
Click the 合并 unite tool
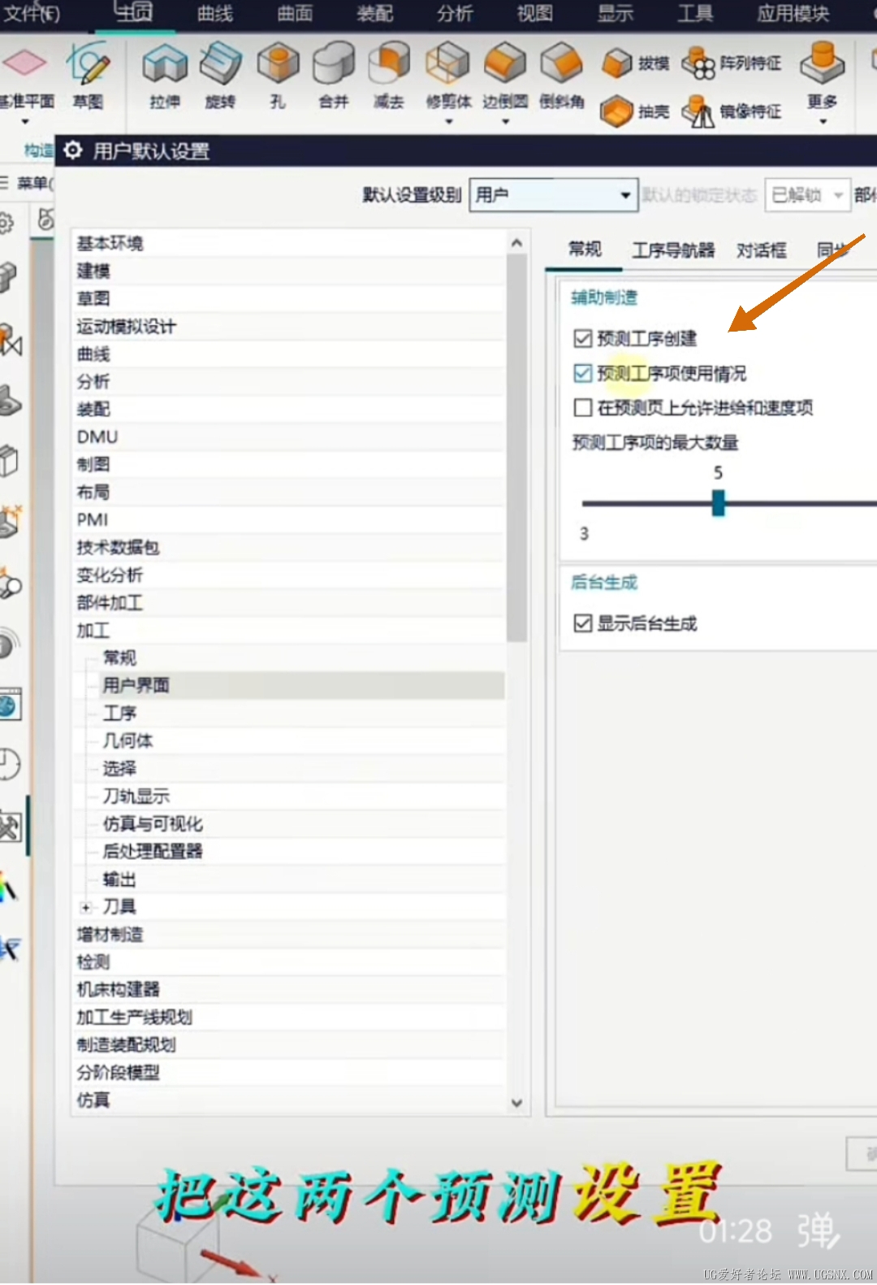pos(334,76)
